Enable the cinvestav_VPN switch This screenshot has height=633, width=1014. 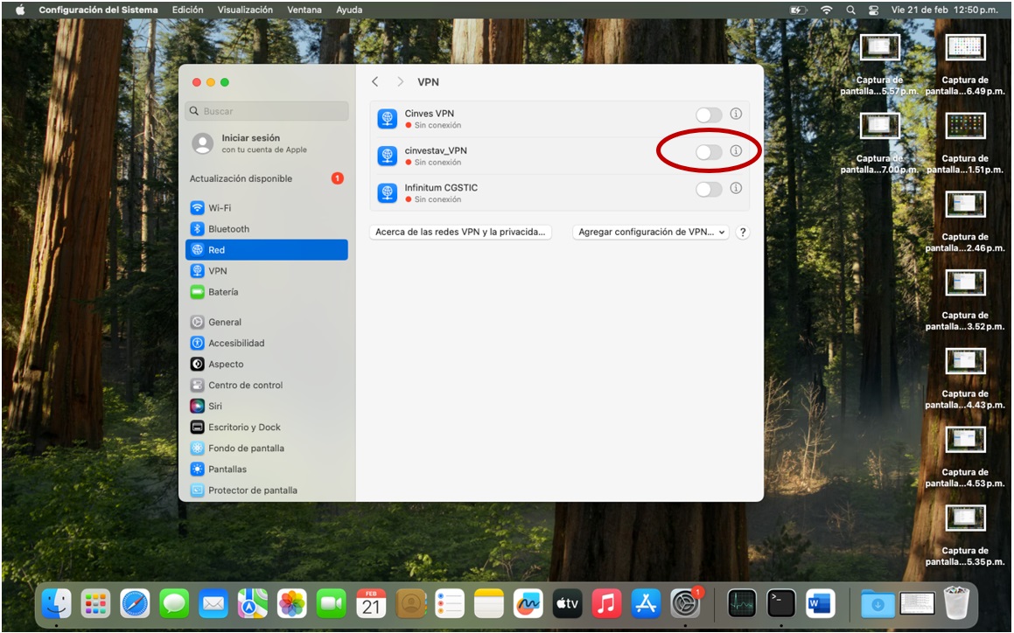click(x=709, y=152)
